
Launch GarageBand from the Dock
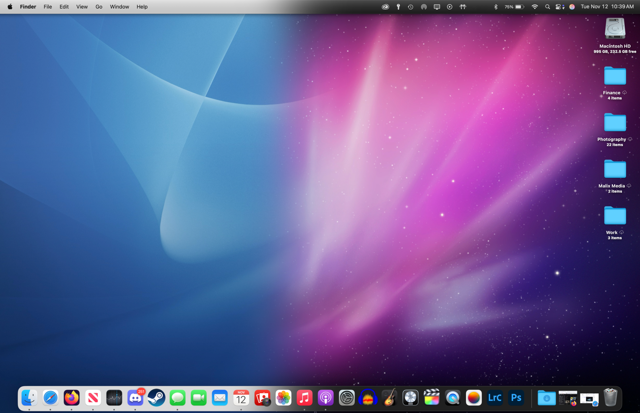(389, 398)
